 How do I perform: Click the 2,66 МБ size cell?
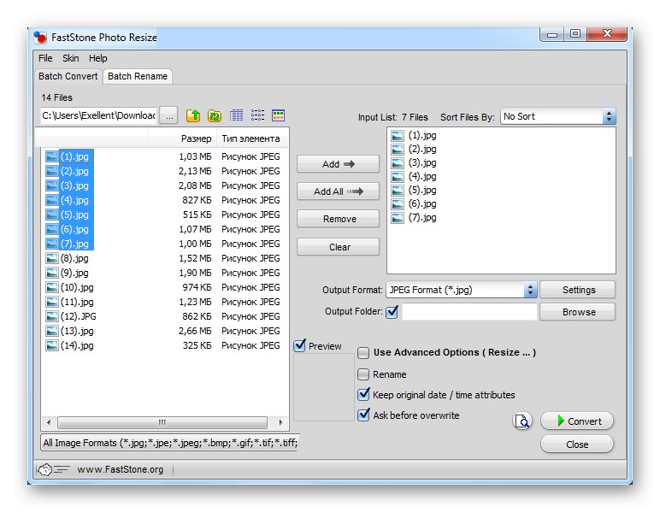pyautogui.click(x=195, y=331)
